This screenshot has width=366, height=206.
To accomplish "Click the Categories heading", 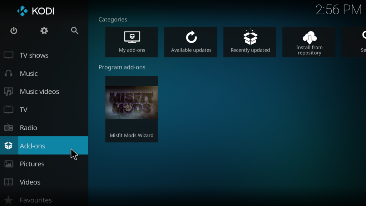I will (113, 19).
